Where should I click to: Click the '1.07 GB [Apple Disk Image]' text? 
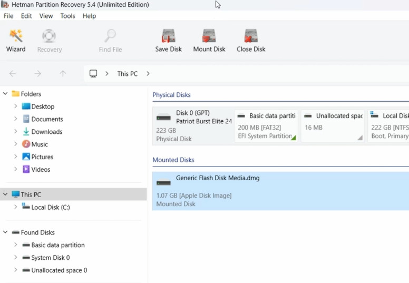tap(194, 196)
